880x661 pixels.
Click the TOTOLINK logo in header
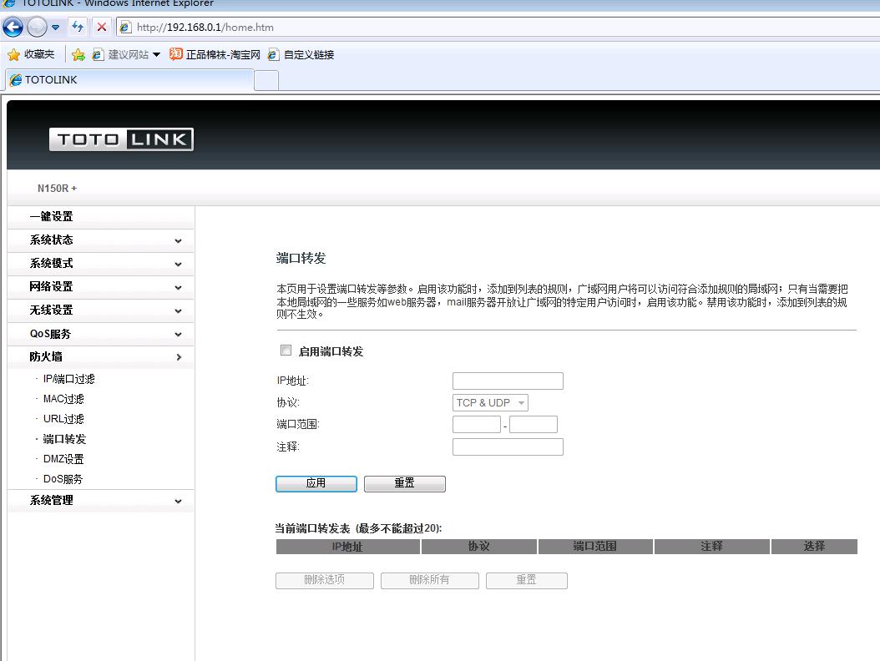(121, 139)
